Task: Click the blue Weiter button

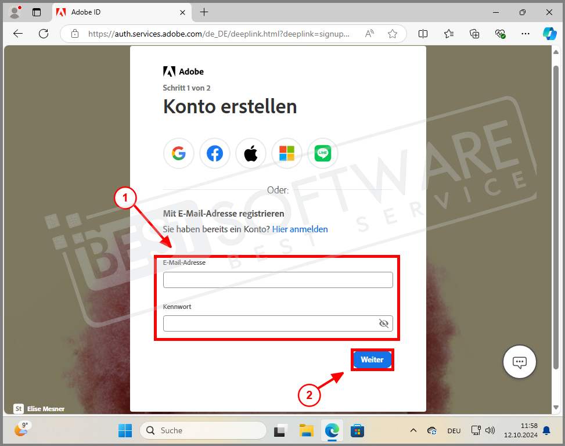Action: coord(372,359)
